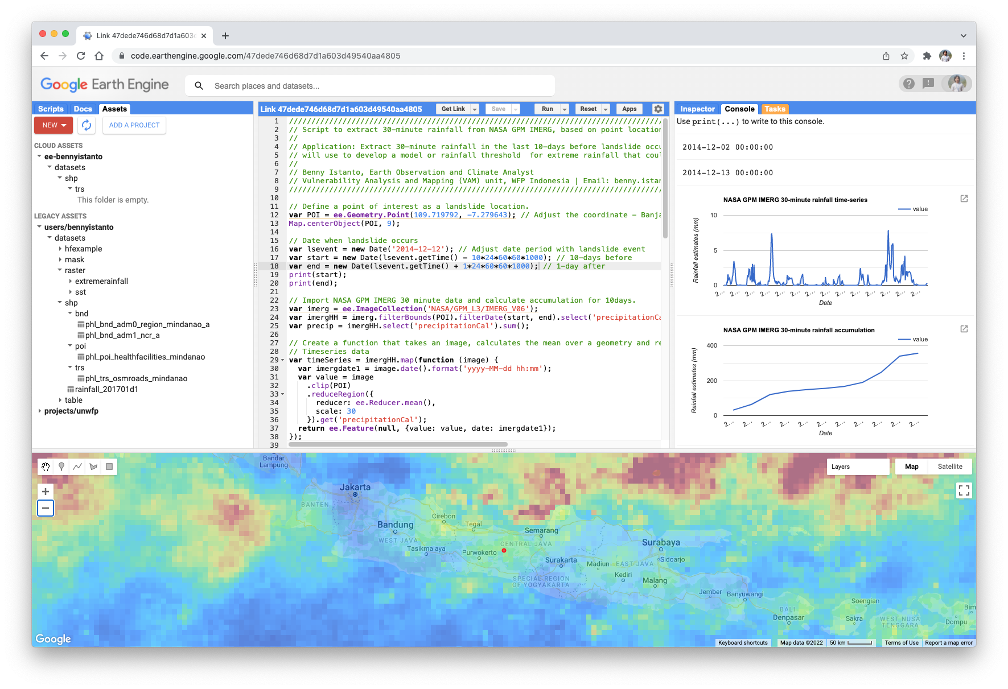The image size is (1008, 689).
Task: Zoom out on the map
Action: tap(46, 508)
